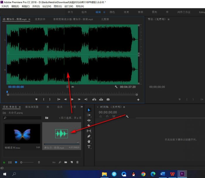
Task: Choose the Pen tool
Action: (x=89, y=136)
